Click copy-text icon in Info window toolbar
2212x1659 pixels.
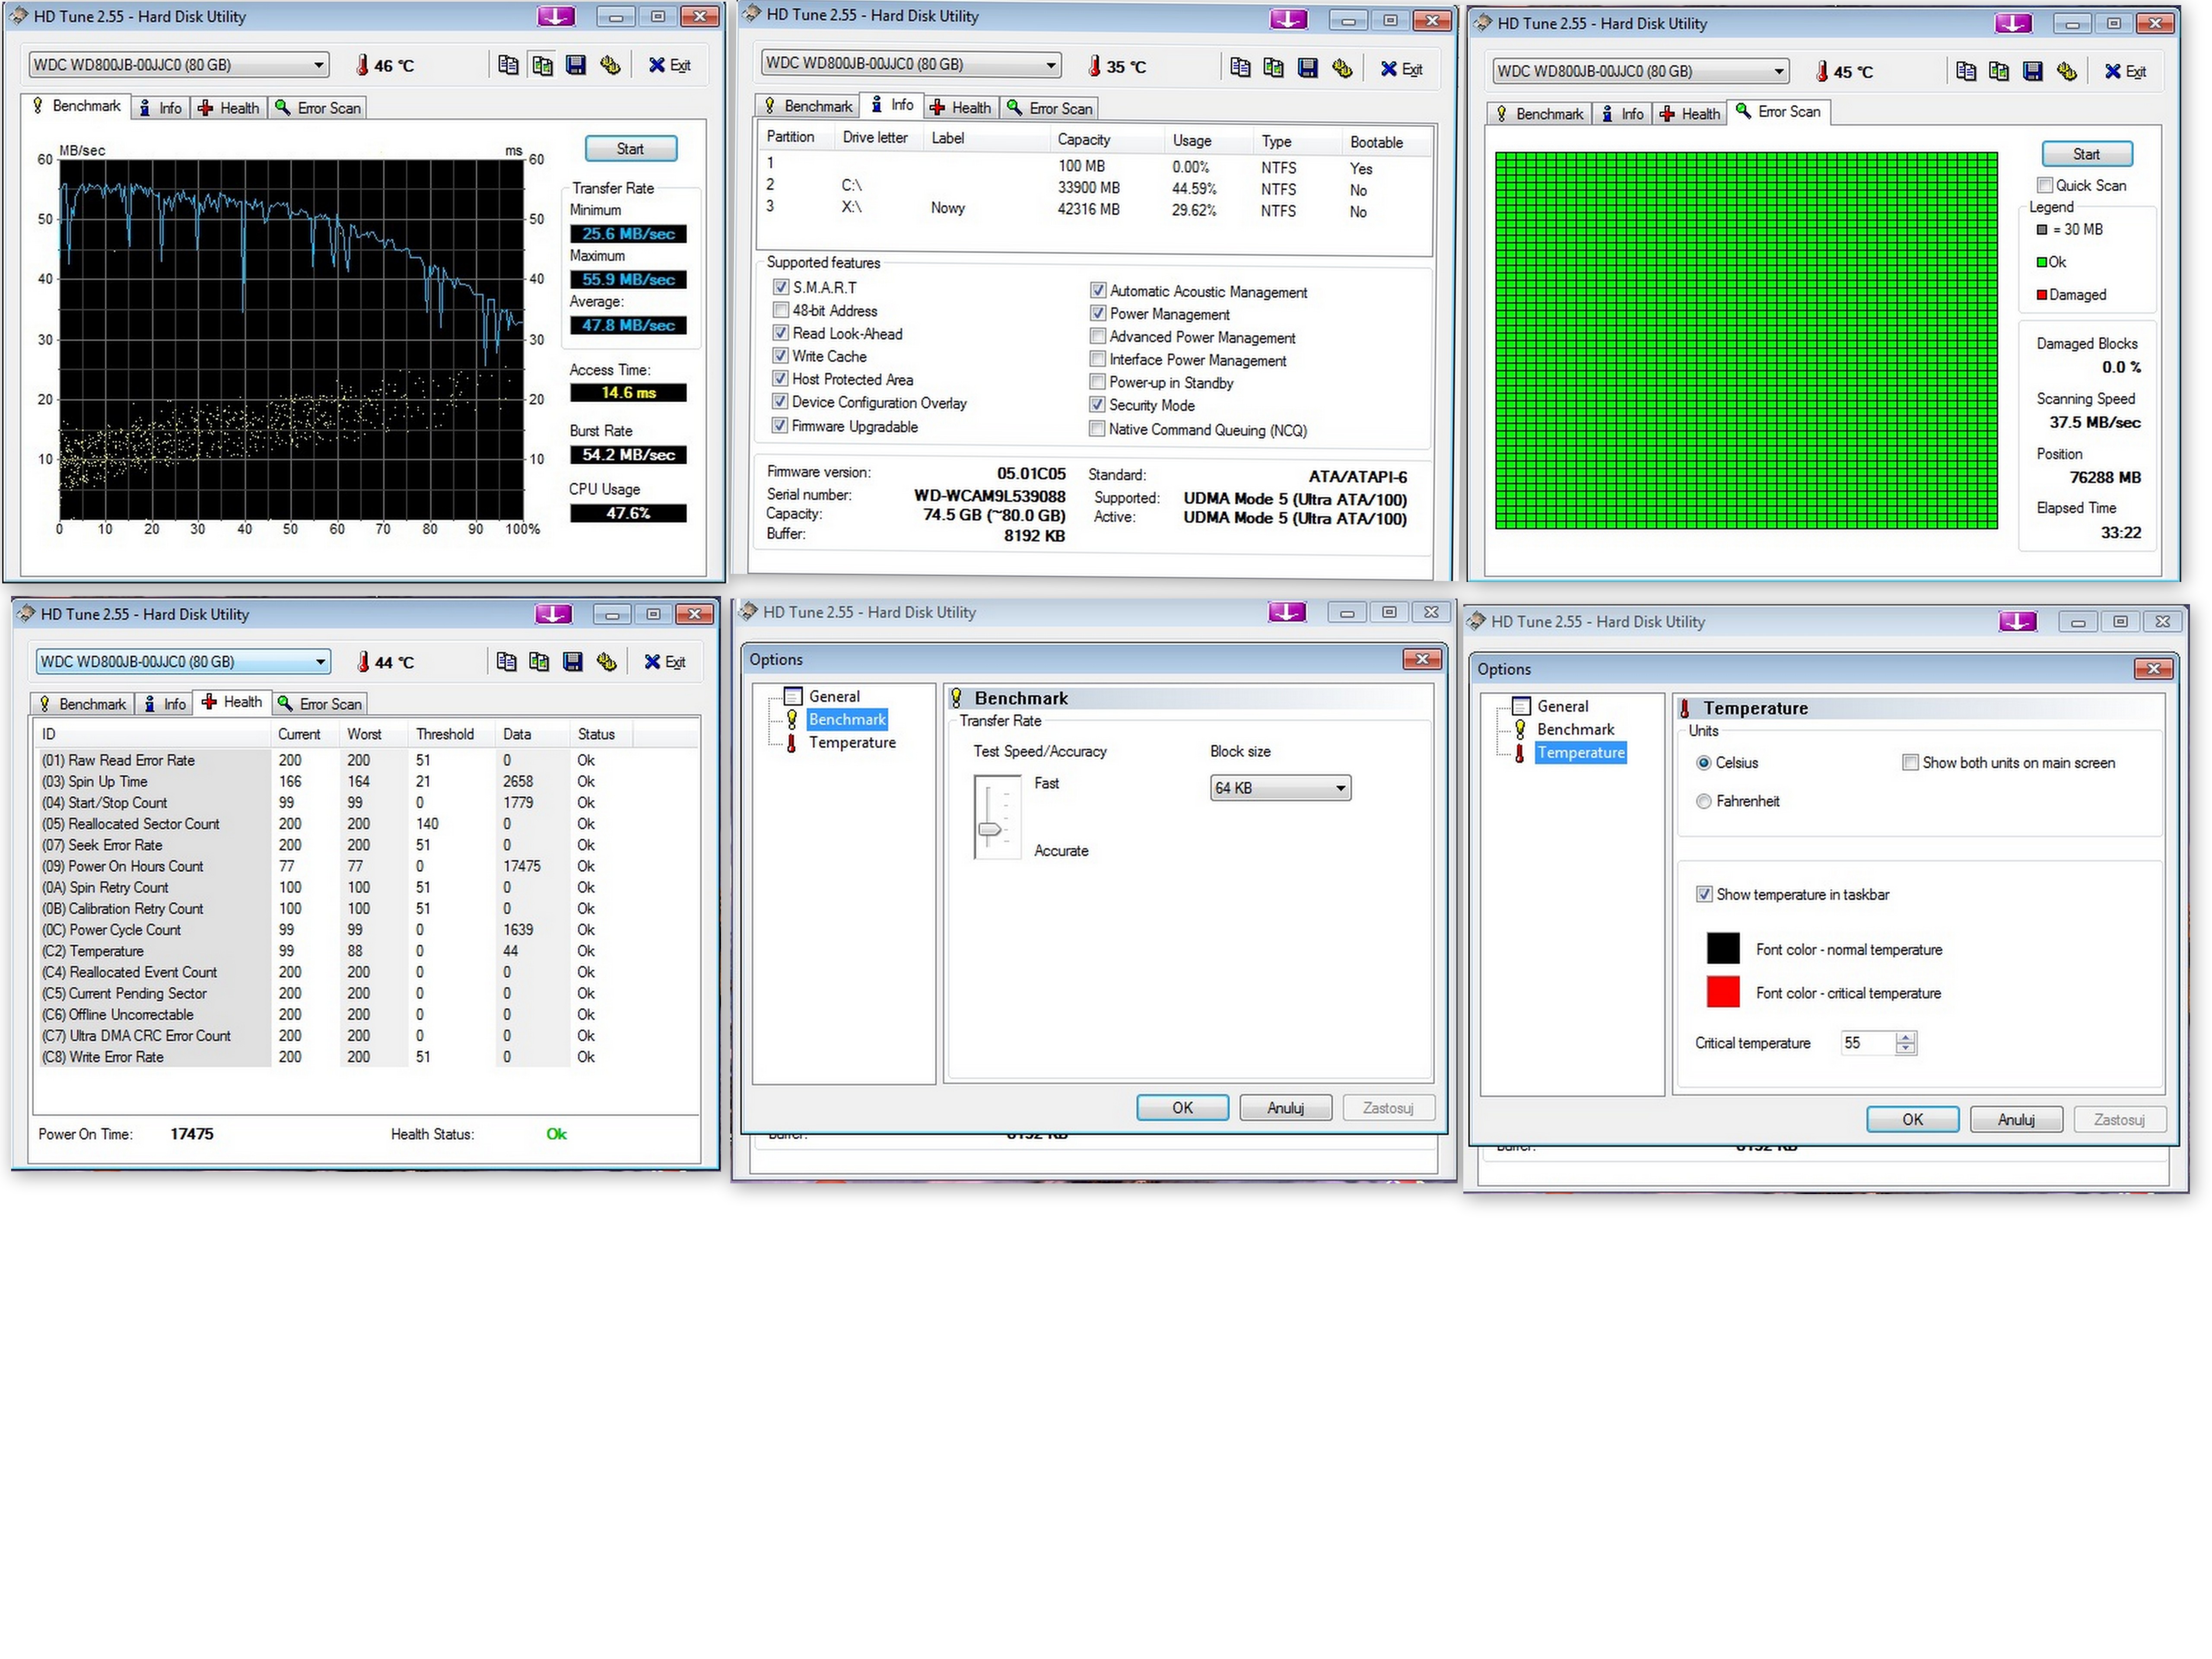tap(1240, 68)
